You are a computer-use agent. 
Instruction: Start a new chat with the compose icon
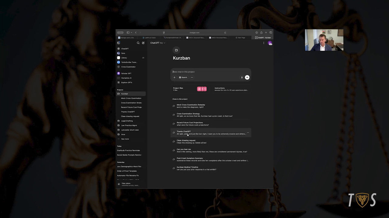[x=143, y=43]
